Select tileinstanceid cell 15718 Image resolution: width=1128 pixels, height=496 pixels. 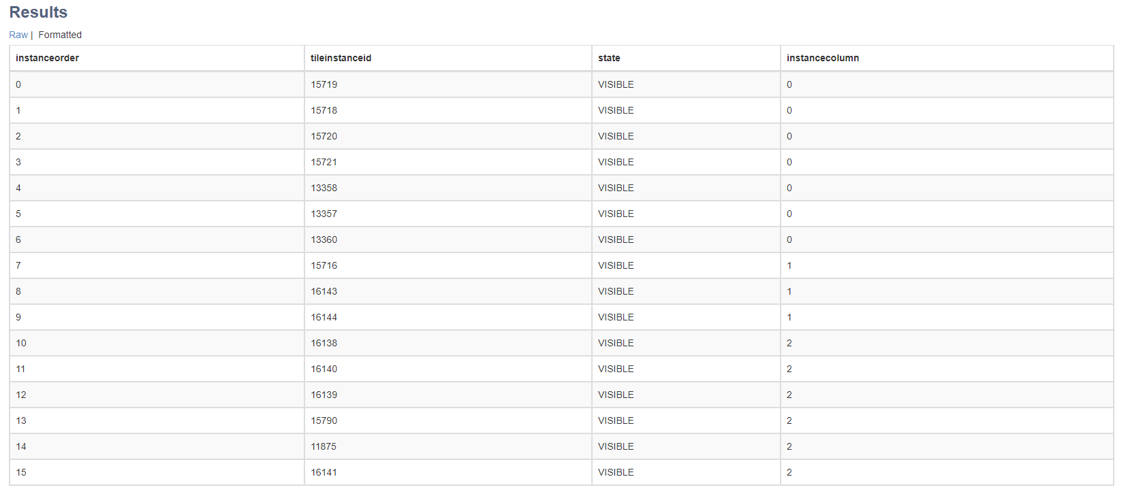(x=324, y=110)
